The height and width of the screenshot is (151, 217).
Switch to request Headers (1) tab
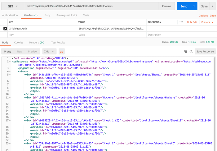pos(31,15)
